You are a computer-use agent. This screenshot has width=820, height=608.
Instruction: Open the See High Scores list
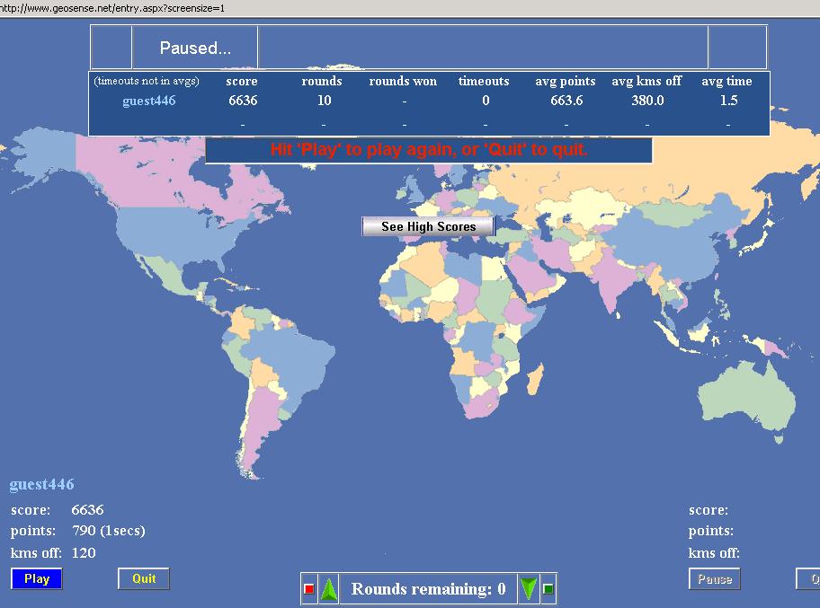[428, 226]
